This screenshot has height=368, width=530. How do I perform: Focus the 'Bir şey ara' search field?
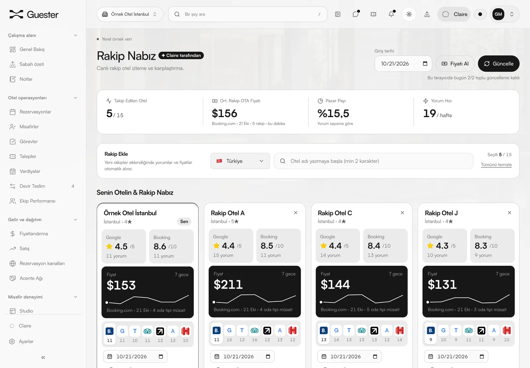pyautogui.click(x=247, y=14)
